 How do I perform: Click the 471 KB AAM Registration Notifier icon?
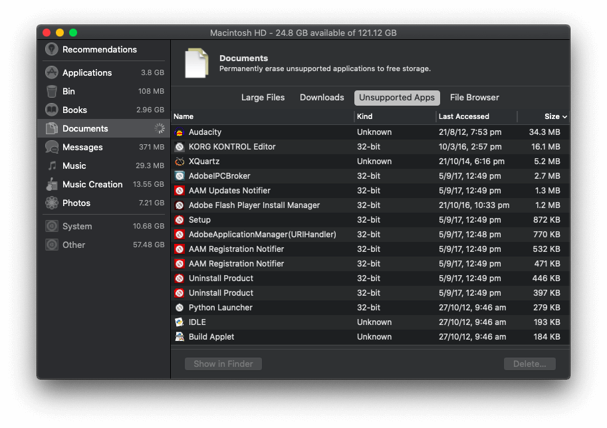pos(180,264)
